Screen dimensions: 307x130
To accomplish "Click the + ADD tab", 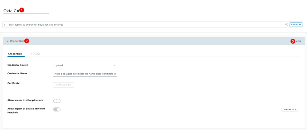I will [x=35, y=54].
